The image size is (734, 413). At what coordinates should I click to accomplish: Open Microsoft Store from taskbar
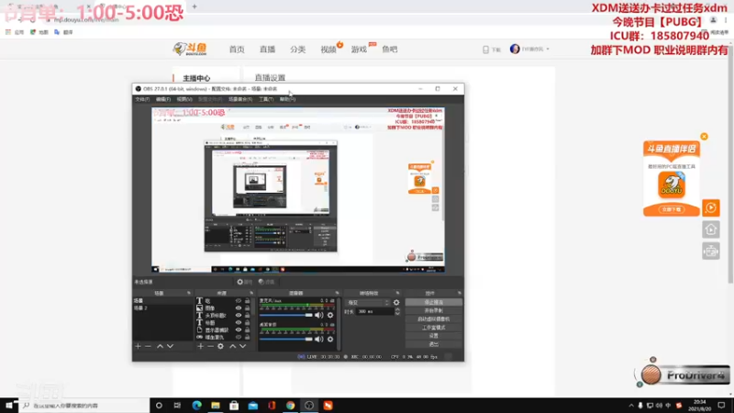tap(234, 406)
